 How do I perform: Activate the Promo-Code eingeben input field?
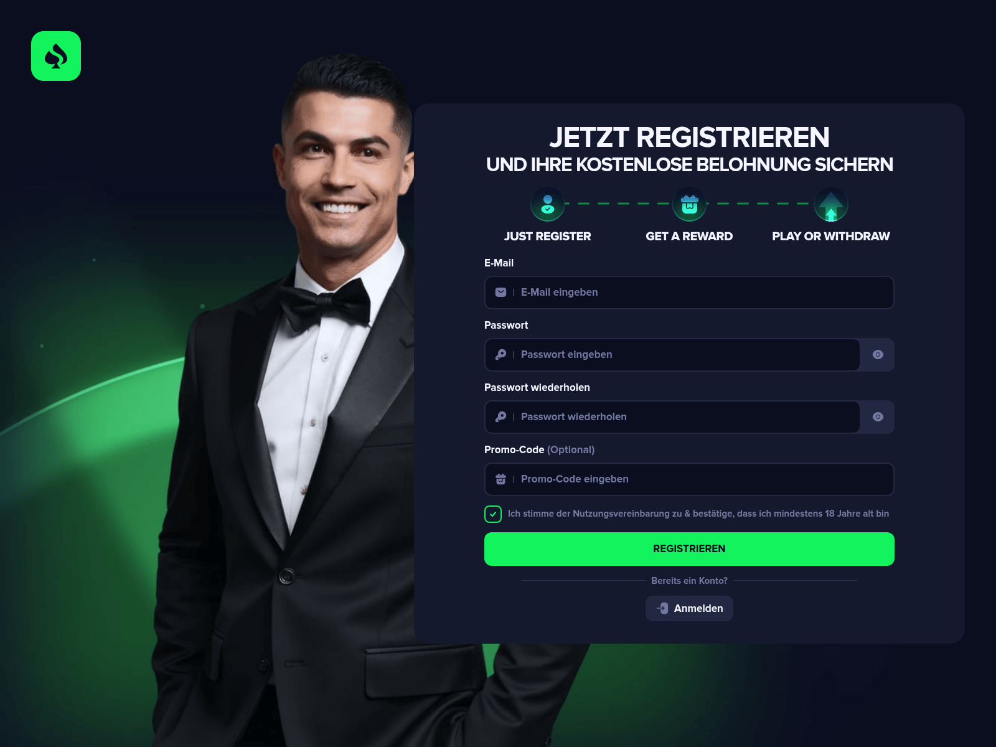pyautogui.click(x=689, y=479)
